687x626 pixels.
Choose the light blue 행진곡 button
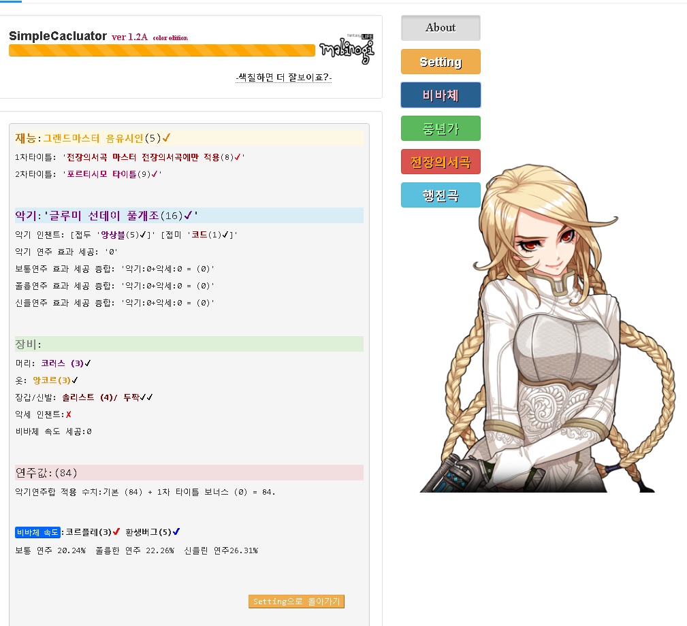coord(441,195)
